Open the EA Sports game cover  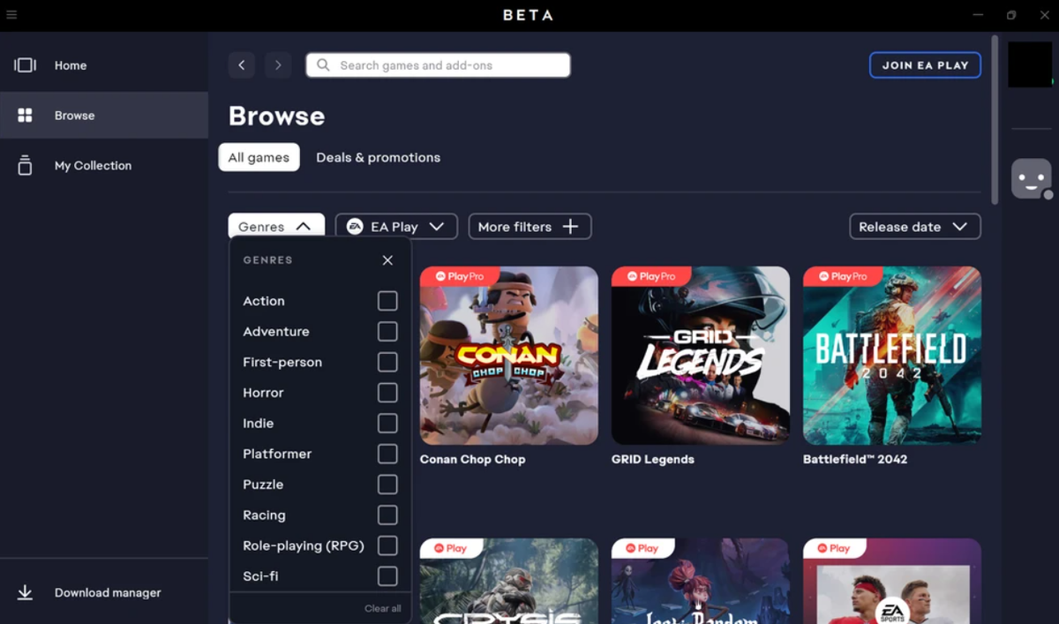(892, 581)
